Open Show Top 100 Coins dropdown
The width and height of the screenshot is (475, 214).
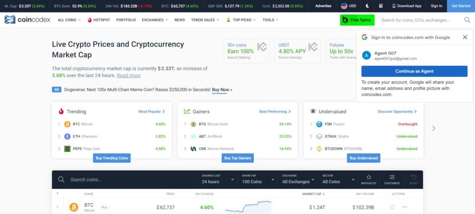pos(258,179)
